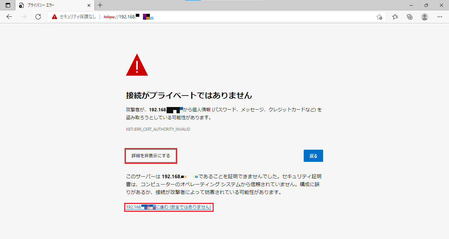Add this page to favorites star icon
Viewport: 449px width, 239px height.
[379, 17]
